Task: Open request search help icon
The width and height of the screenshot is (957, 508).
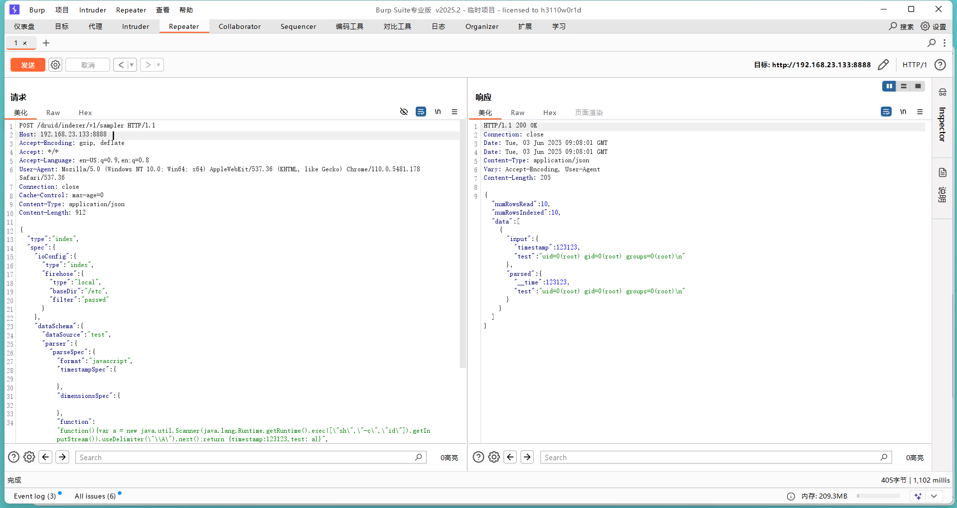Action: (13, 457)
